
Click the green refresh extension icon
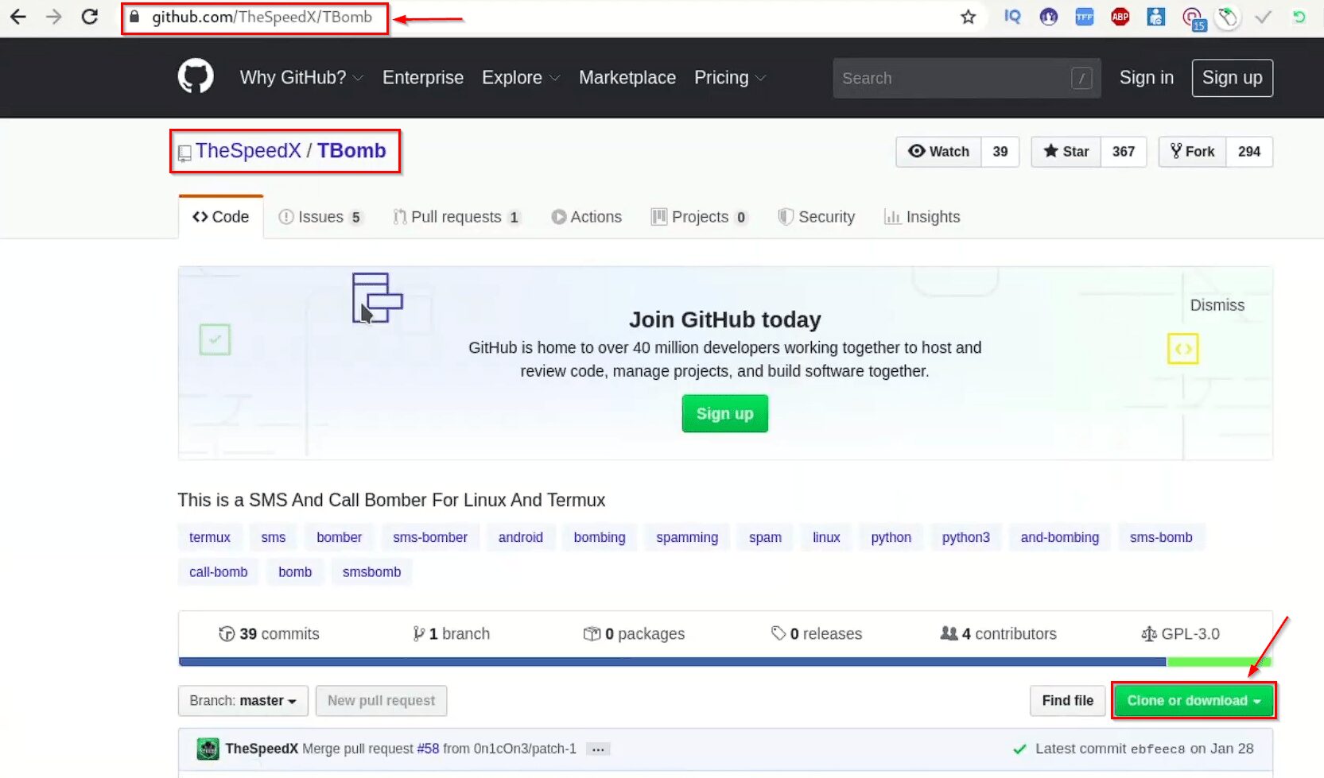point(1299,17)
